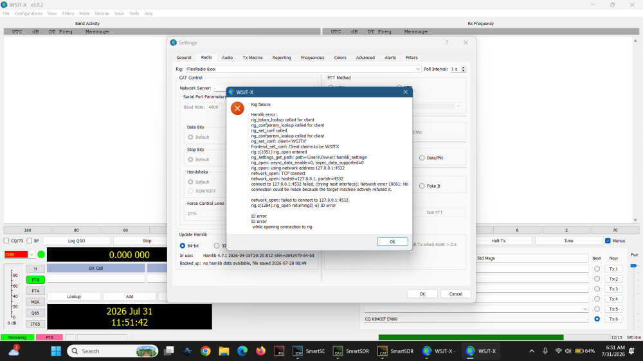Open the Reporting settings tab
The image size is (643, 361).
click(x=282, y=58)
